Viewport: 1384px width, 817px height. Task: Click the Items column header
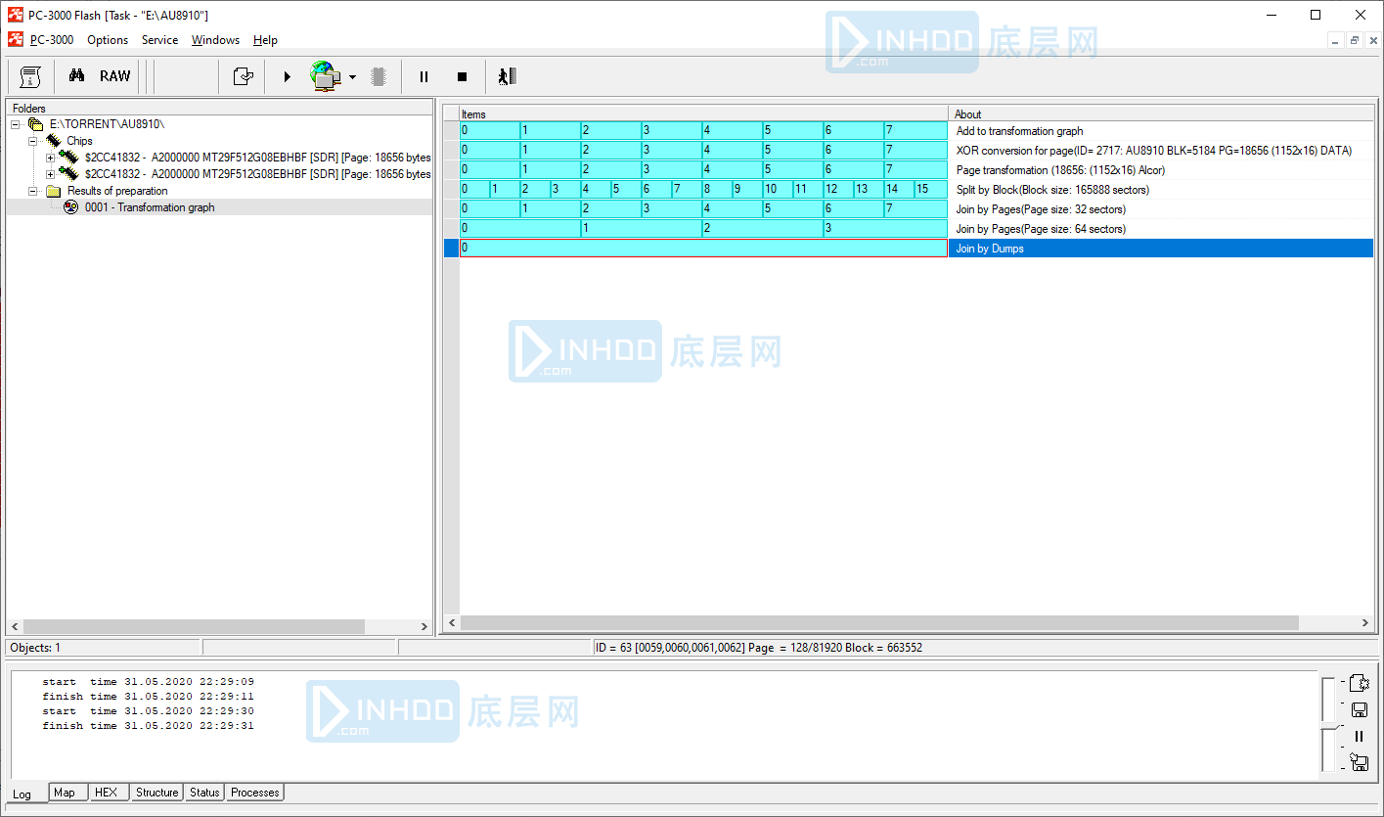(x=703, y=113)
